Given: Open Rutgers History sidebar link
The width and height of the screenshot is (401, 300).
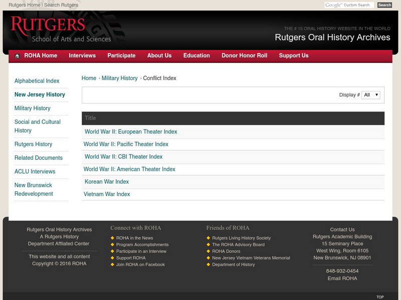Looking at the screenshot, I should click(x=33, y=144).
